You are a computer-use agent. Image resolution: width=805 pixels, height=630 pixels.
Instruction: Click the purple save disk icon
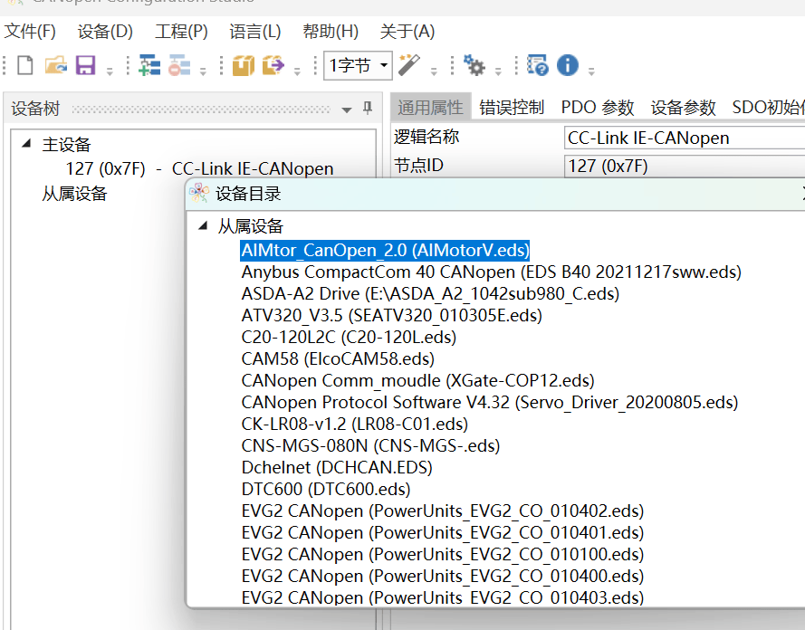[85, 66]
